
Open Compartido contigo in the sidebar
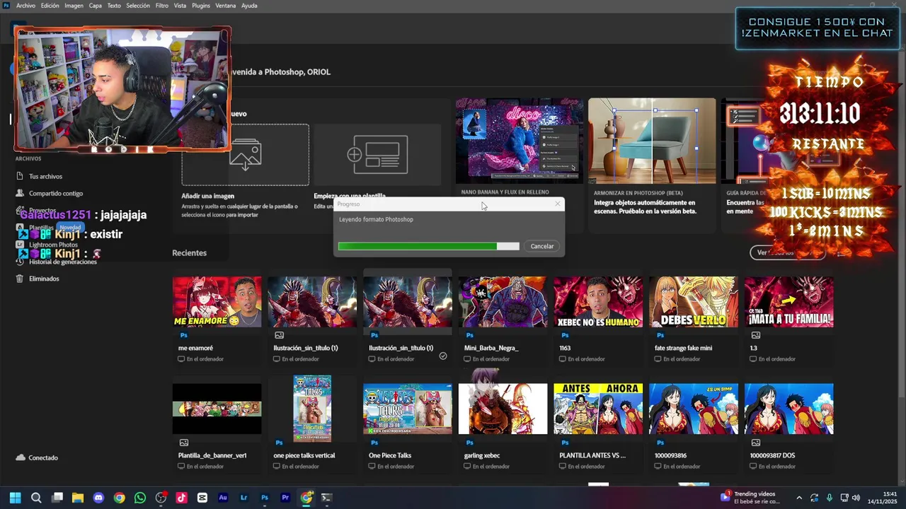click(x=50, y=193)
